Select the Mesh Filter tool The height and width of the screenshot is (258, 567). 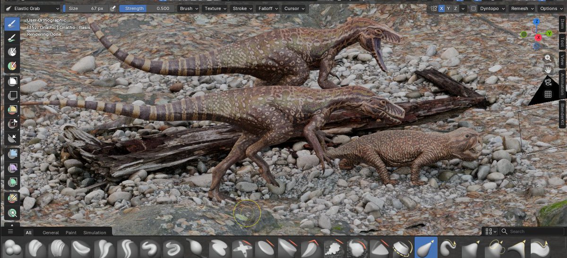[12, 154]
